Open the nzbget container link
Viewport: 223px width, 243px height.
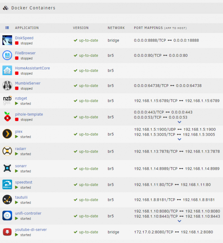[21, 98]
